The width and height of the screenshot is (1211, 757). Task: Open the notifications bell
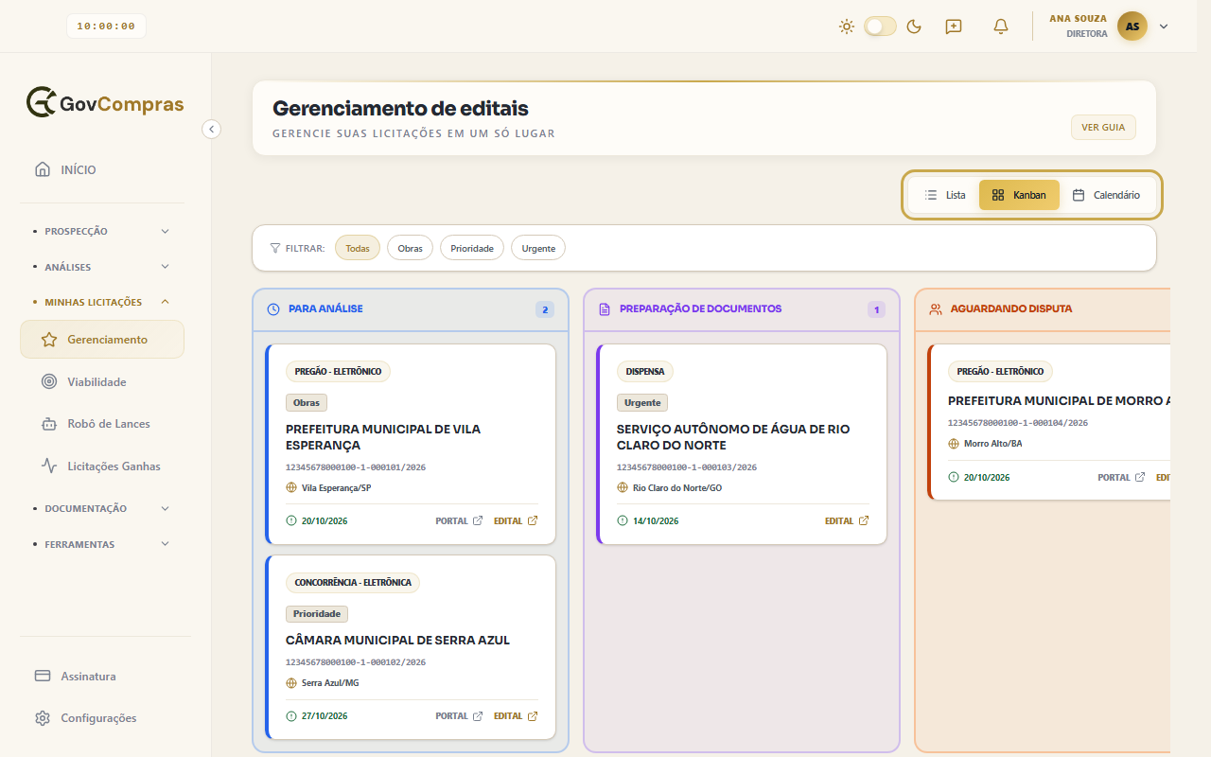pyautogui.click(x=1001, y=26)
